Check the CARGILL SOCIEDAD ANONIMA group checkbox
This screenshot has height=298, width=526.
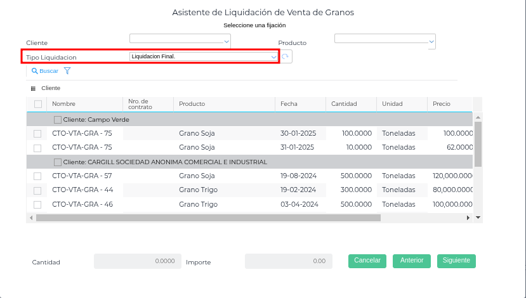coord(58,162)
